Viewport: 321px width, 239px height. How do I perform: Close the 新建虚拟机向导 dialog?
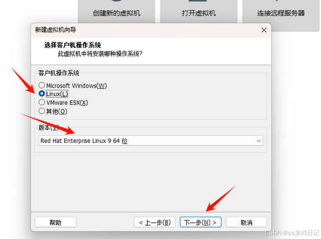point(264,30)
